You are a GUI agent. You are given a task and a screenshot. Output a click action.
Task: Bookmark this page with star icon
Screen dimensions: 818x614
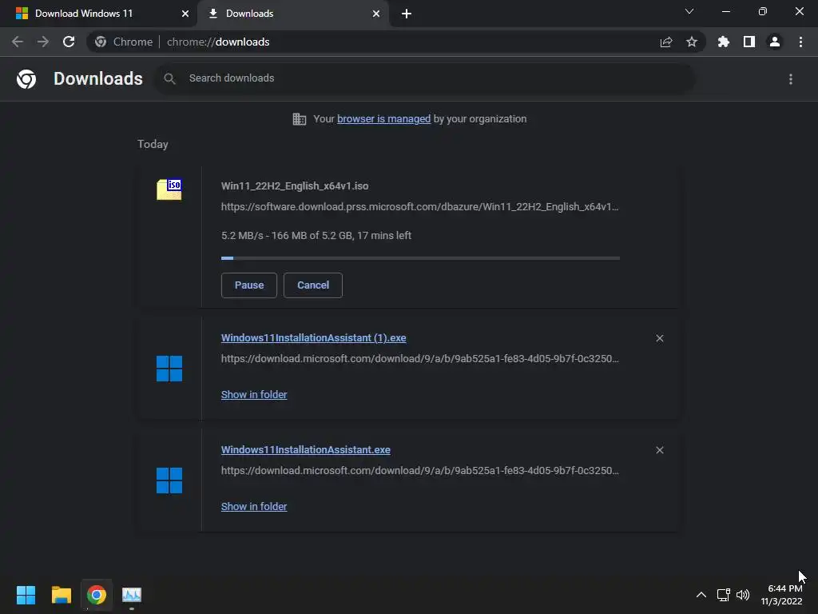[x=692, y=42]
